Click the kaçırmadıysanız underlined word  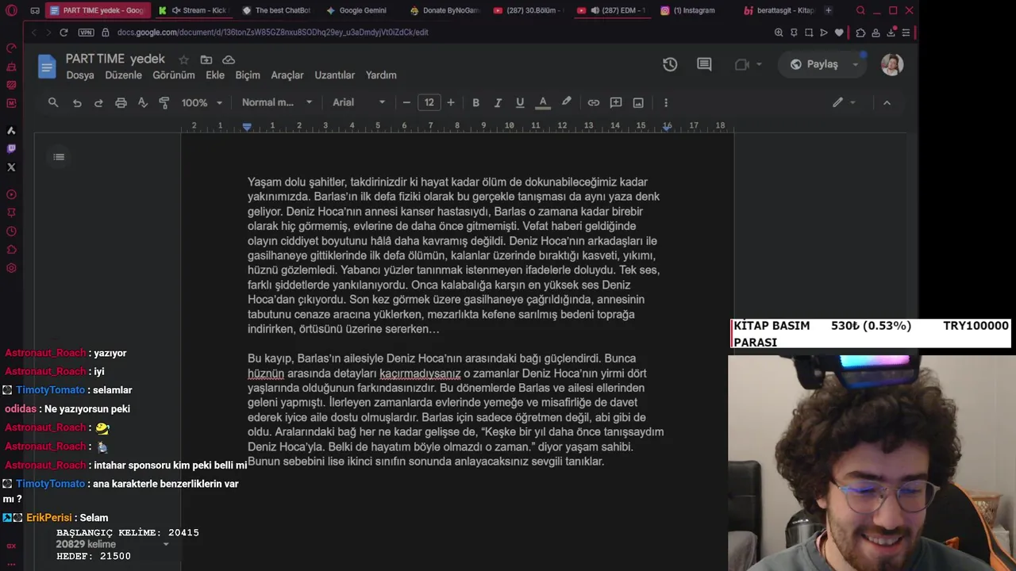[420, 374]
